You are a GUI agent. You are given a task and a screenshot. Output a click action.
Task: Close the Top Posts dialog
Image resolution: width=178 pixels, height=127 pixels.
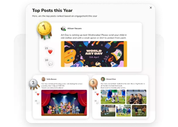pos(151,8)
